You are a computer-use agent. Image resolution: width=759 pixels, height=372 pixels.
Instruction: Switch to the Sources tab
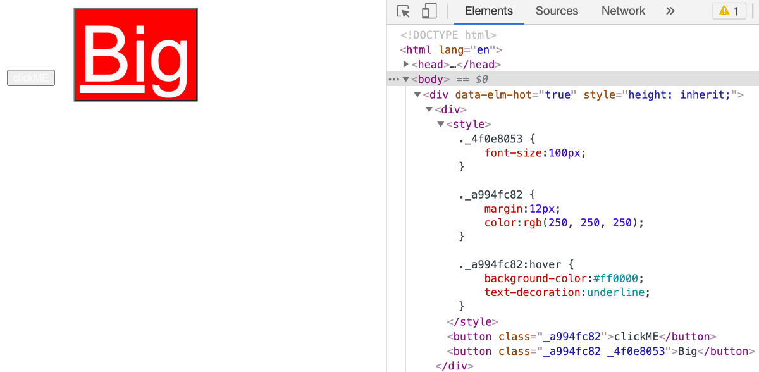tap(557, 11)
